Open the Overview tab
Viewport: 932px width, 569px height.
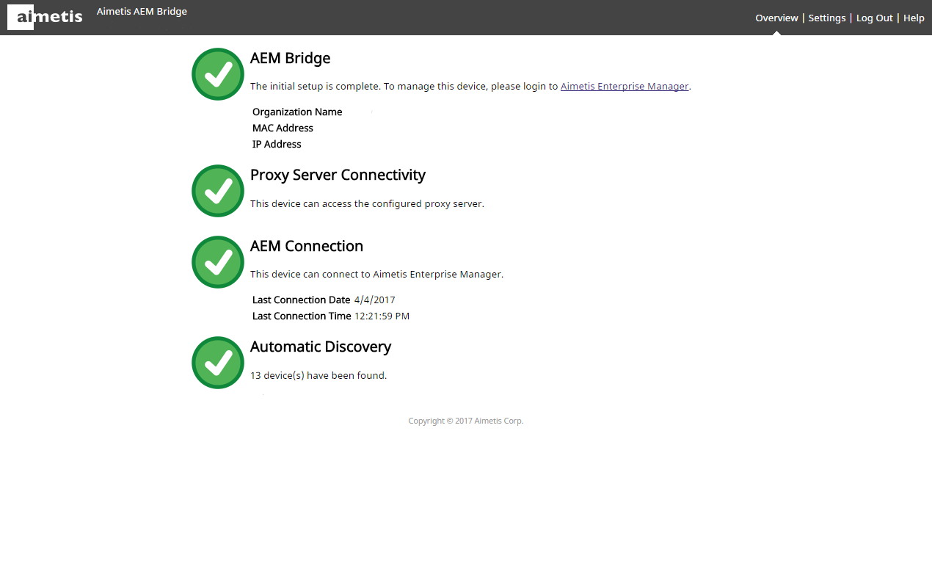776,18
